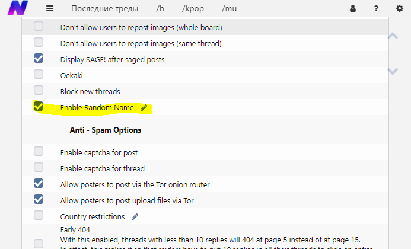Uncheck Enable Random Name checkbox

click(x=39, y=107)
